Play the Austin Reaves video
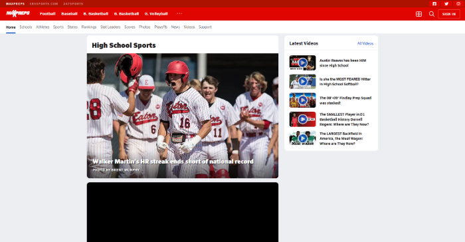The width and height of the screenshot is (465, 242). (x=302, y=62)
